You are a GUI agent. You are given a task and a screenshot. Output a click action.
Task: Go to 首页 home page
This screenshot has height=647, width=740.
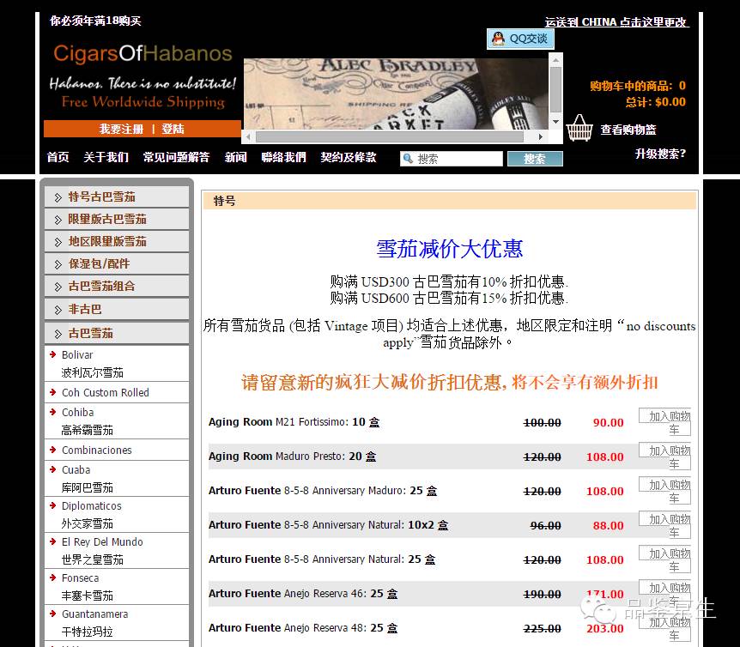58,157
